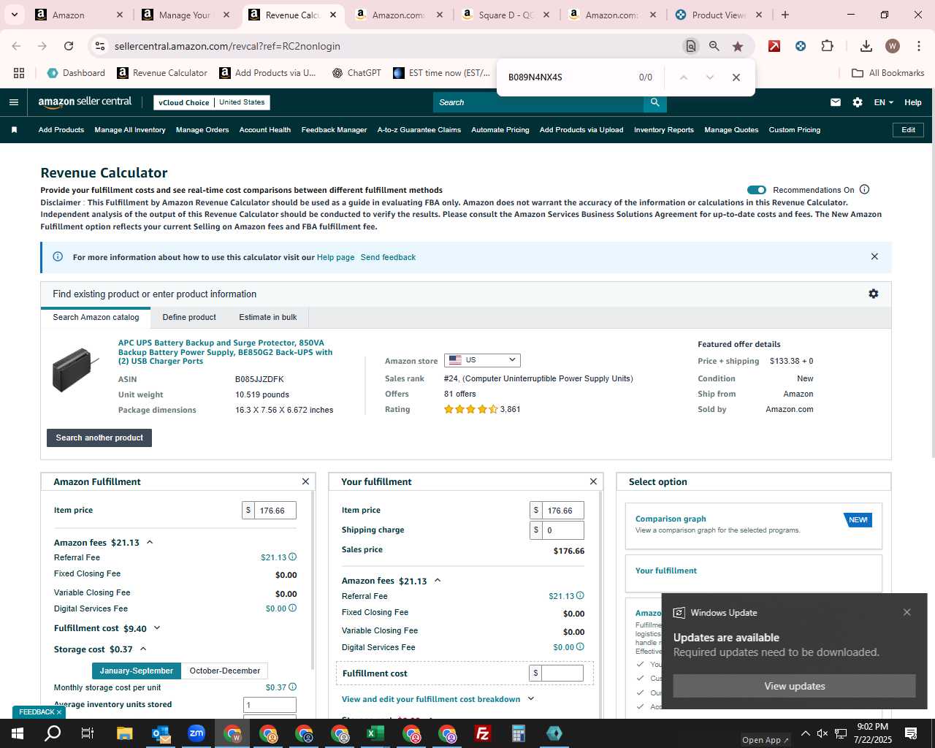The image size is (935, 748).
Task: Bookmark this page with the star icon
Action: (x=738, y=46)
